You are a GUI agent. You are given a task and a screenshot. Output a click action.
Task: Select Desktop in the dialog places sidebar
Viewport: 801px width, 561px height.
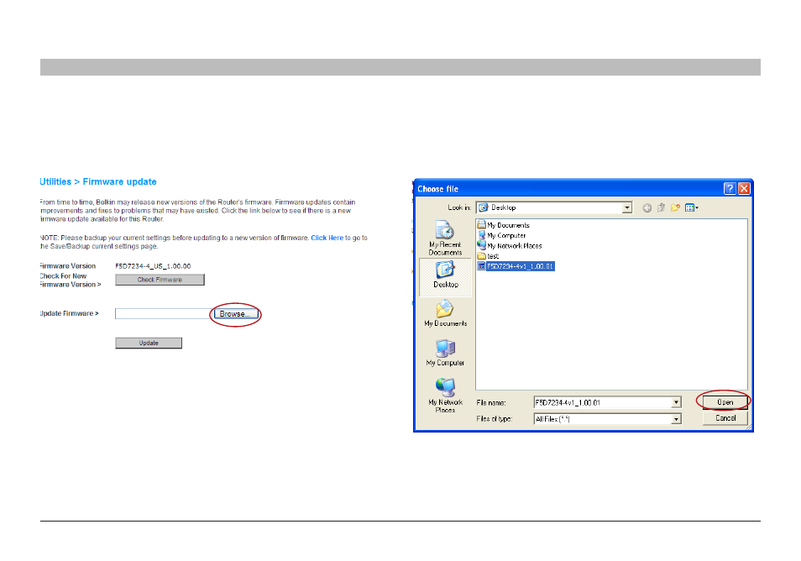point(445,275)
